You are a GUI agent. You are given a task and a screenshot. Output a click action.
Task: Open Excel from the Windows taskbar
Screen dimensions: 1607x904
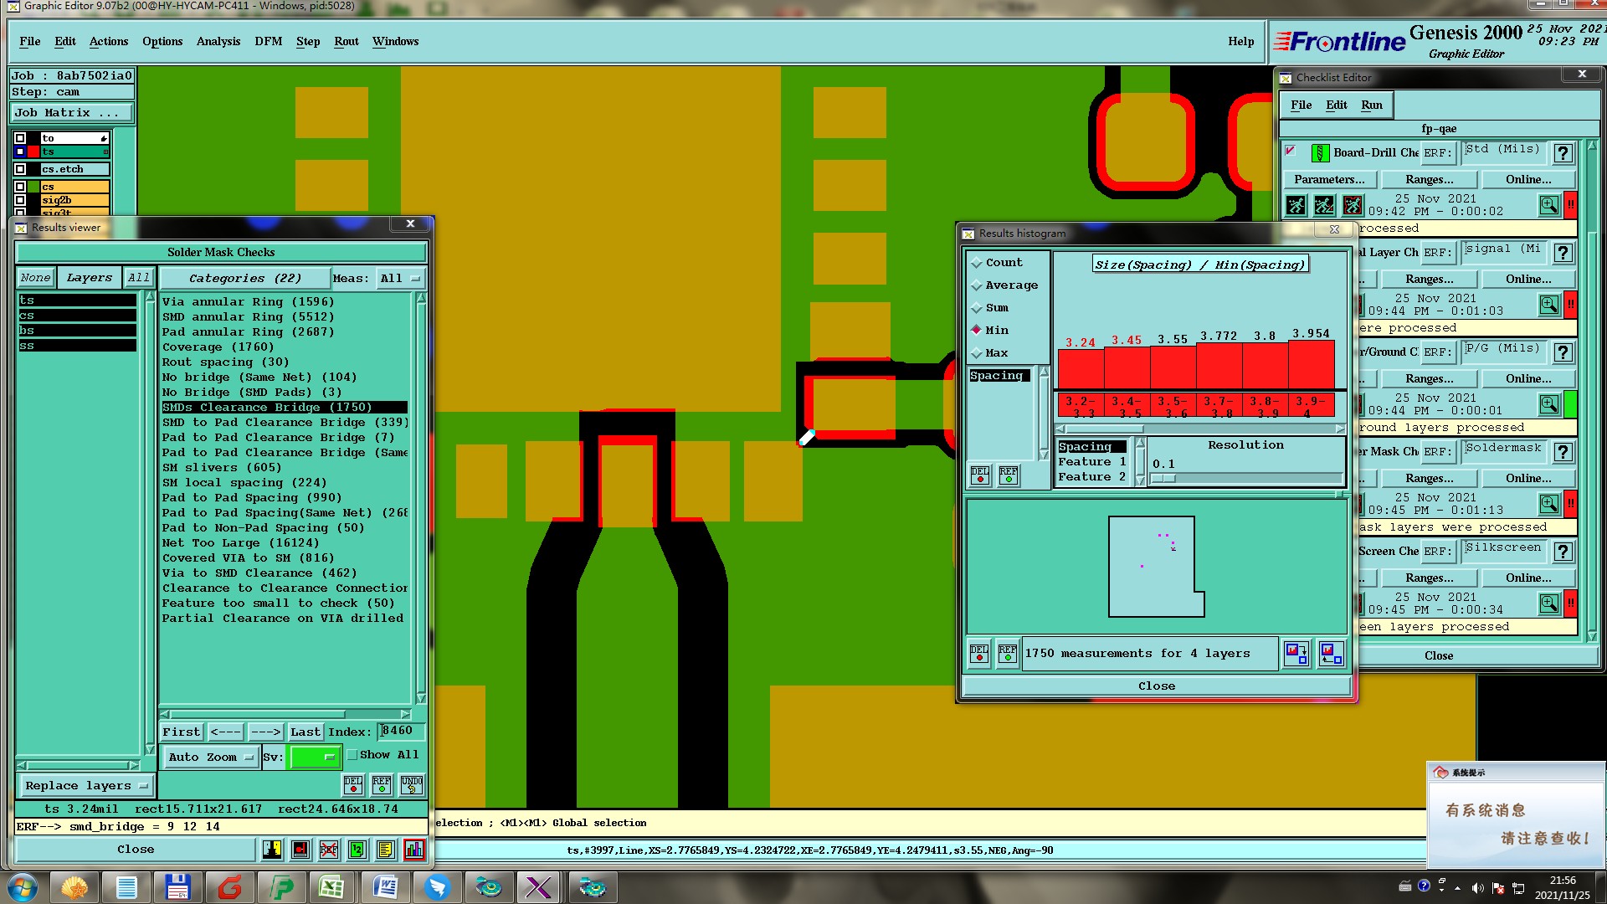331,887
